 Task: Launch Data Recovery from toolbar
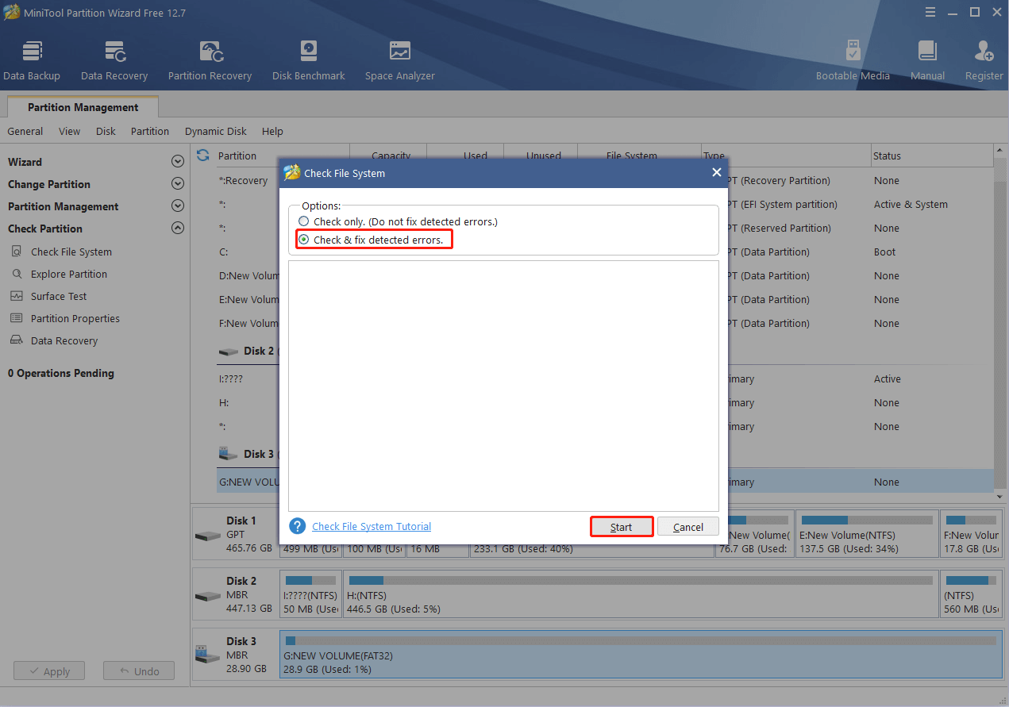point(114,61)
